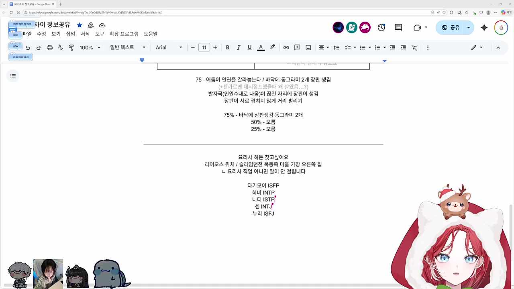Set the text color
This screenshot has width=514, height=289.
(x=261, y=47)
